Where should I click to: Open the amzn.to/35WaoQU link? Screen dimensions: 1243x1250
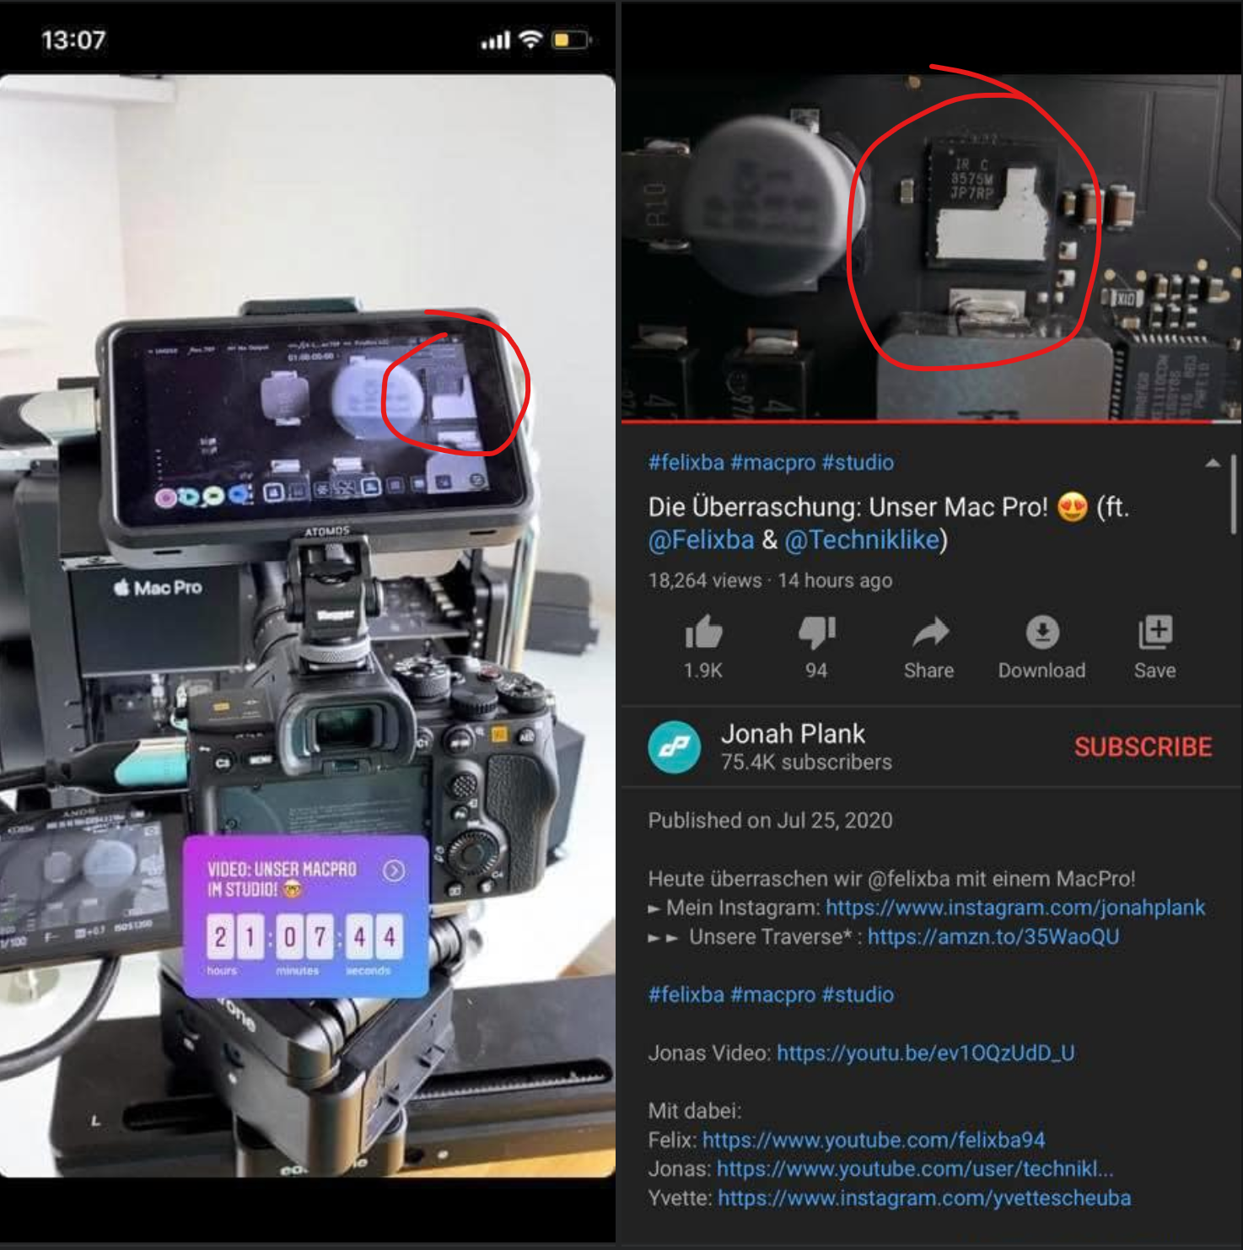[993, 937]
